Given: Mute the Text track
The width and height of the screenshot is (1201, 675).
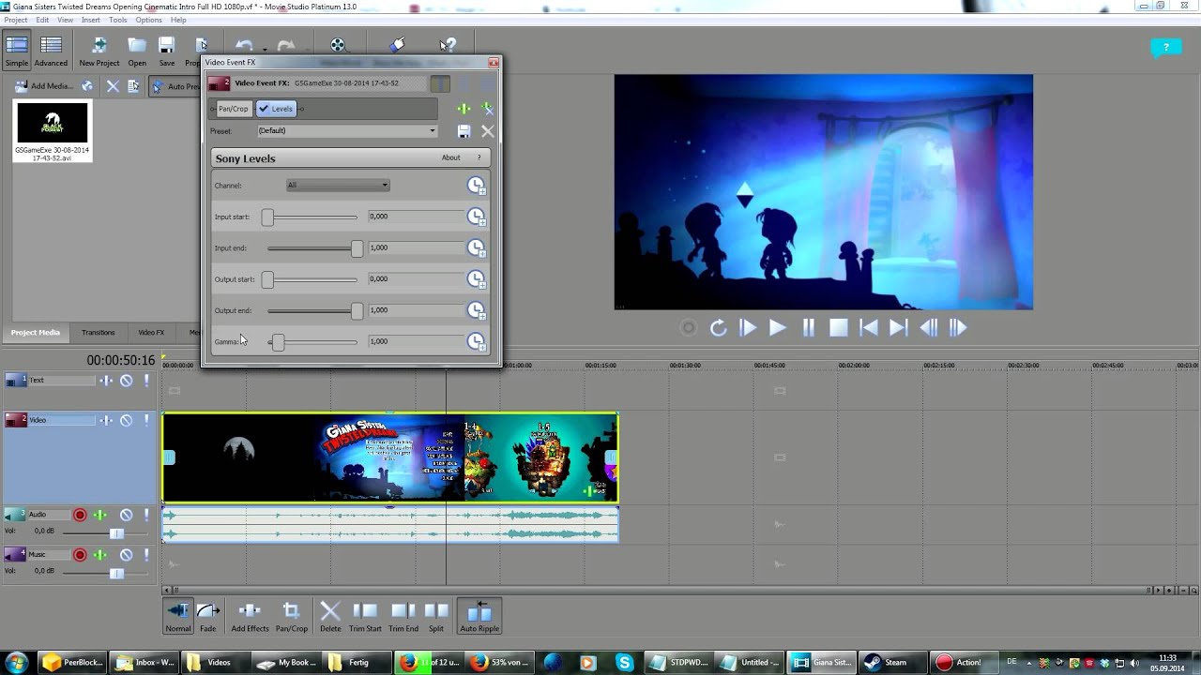Looking at the screenshot, I should (x=126, y=381).
